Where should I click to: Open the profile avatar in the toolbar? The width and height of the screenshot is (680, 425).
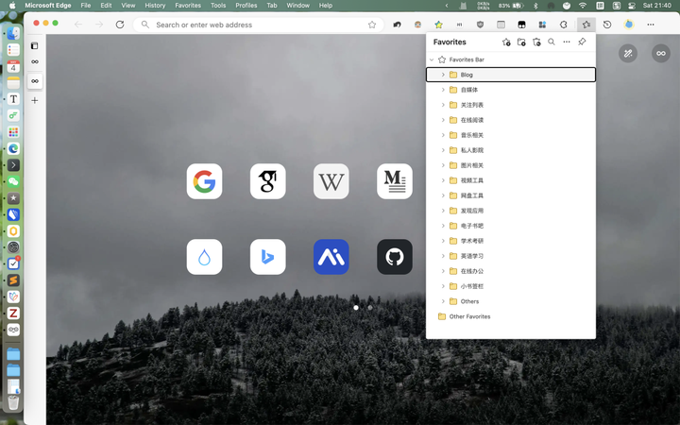[x=628, y=25]
